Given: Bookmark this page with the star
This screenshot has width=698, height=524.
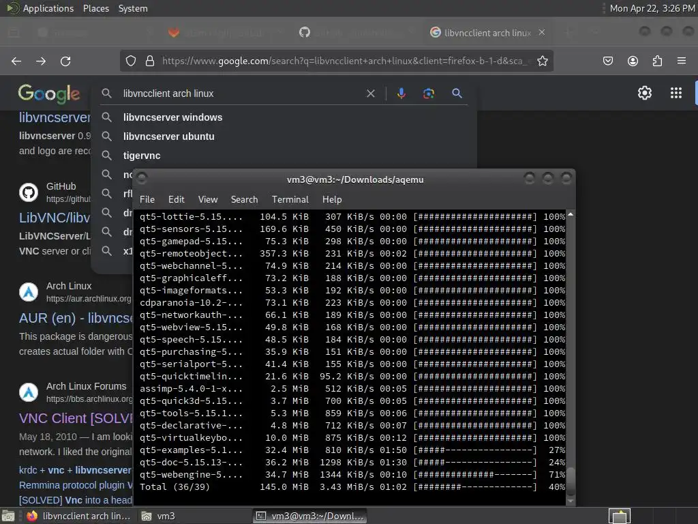Looking at the screenshot, I should (542, 61).
